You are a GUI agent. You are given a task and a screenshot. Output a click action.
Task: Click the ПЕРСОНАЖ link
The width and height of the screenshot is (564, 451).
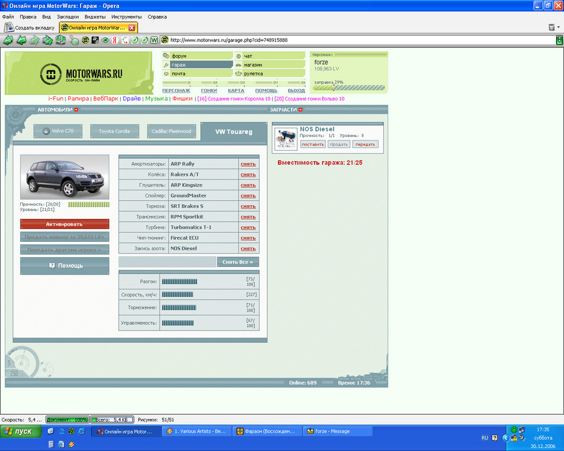pyautogui.click(x=176, y=91)
